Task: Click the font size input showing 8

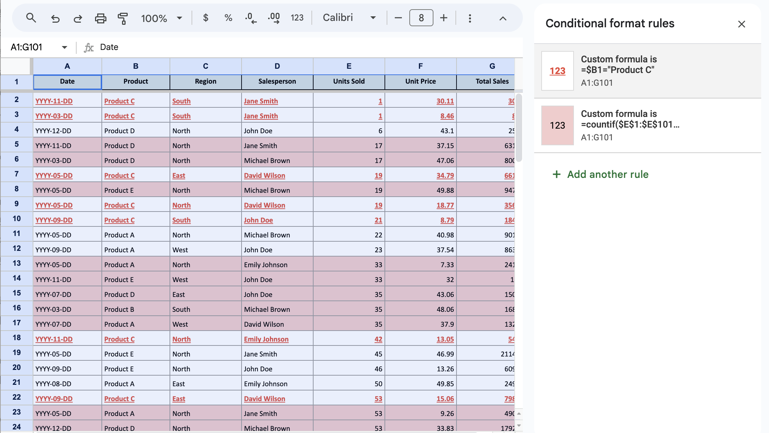Action: pos(421,18)
